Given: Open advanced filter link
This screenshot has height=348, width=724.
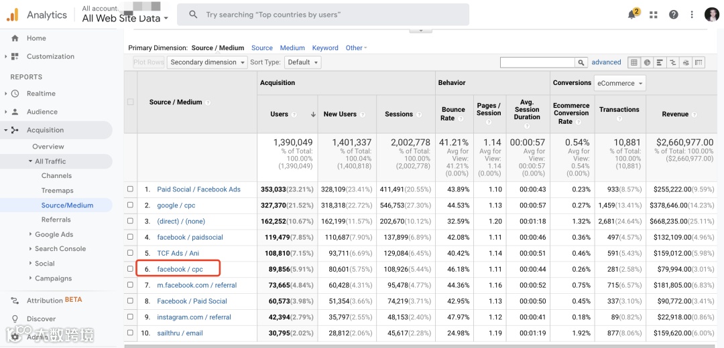Looking at the screenshot, I should 606,62.
